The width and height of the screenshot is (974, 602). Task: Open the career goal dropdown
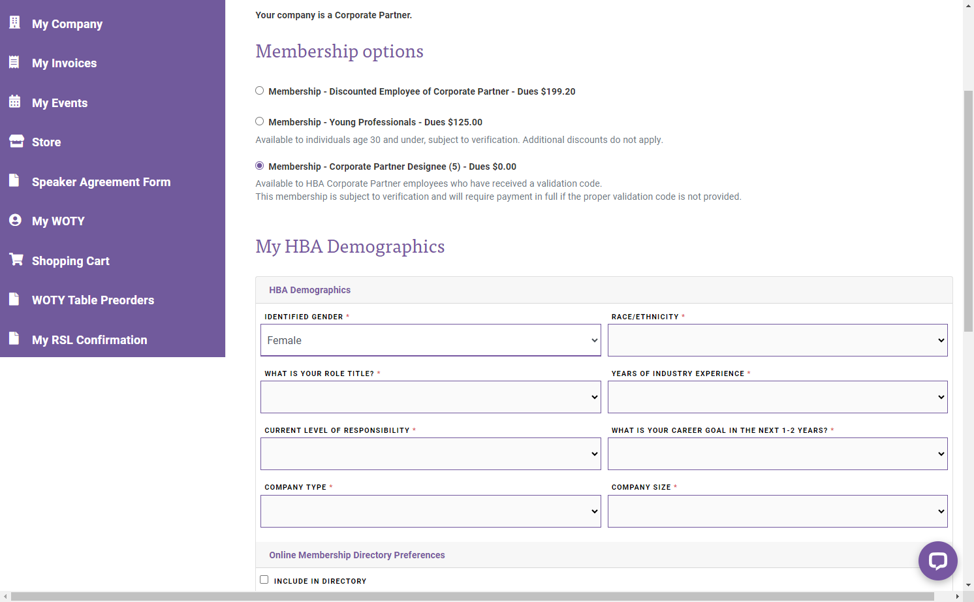click(x=778, y=454)
